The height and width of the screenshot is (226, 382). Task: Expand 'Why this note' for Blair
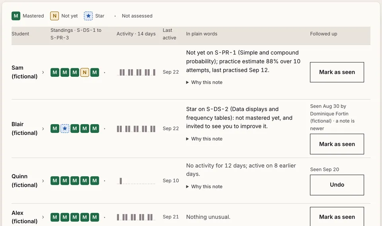pyautogui.click(x=204, y=139)
